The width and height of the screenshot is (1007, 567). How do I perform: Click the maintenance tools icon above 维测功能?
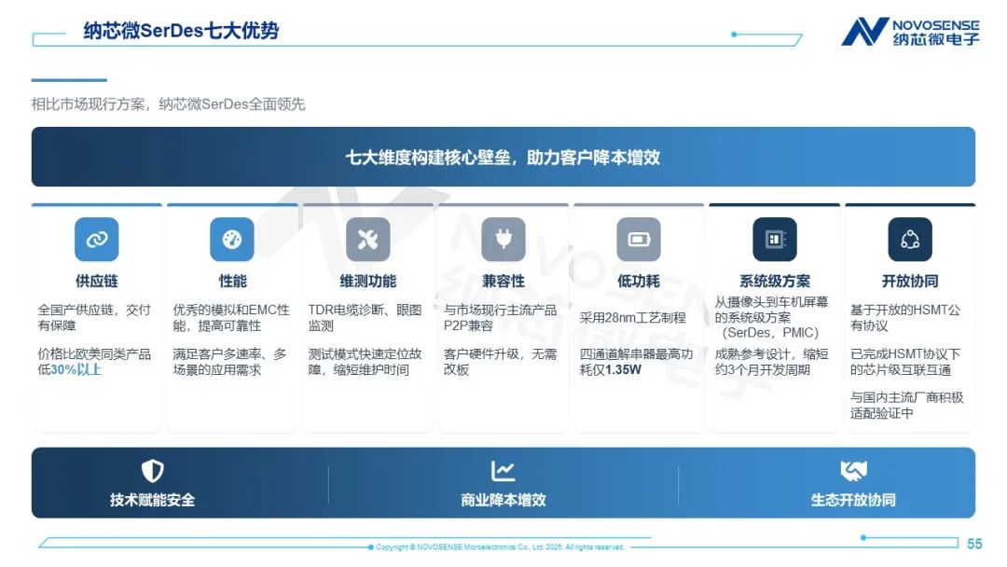pos(368,240)
